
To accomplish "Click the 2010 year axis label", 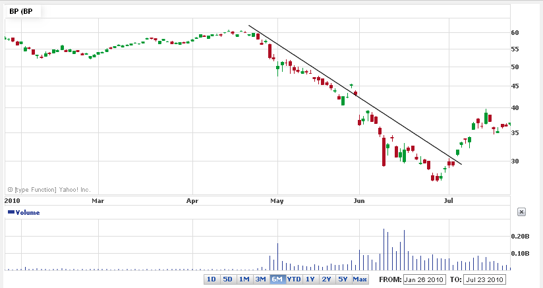I will (x=12, y=201).
